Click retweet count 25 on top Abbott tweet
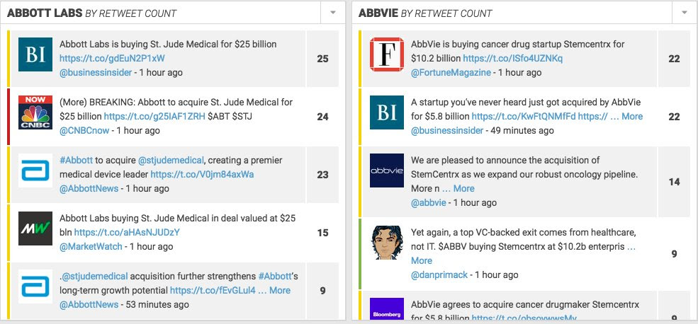This screenshot has height=324, width=698. click(322, 59)
